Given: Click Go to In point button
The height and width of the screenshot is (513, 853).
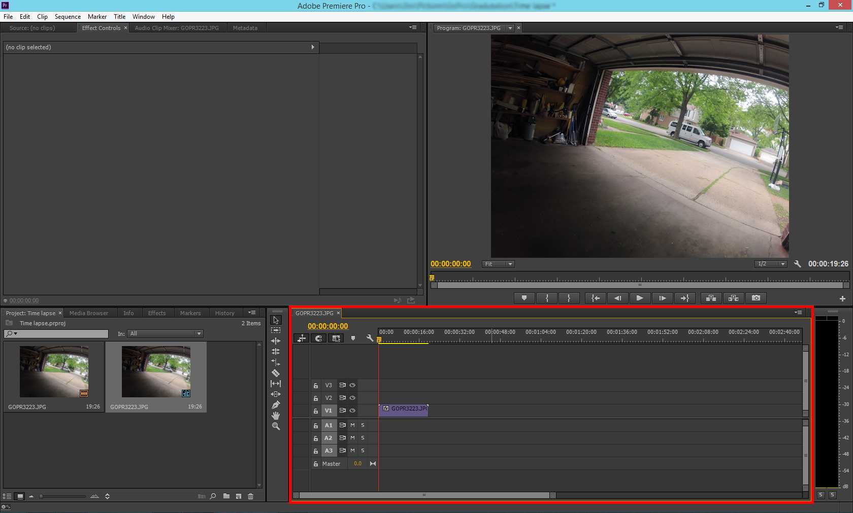Looking at the screenshot, I should (x=595, y=298).
